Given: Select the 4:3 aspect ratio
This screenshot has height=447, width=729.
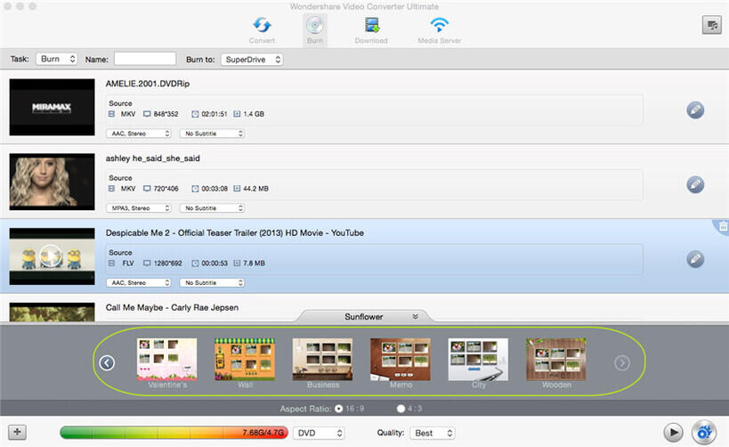Looking at the screenshot, I should tap(401, 409).
